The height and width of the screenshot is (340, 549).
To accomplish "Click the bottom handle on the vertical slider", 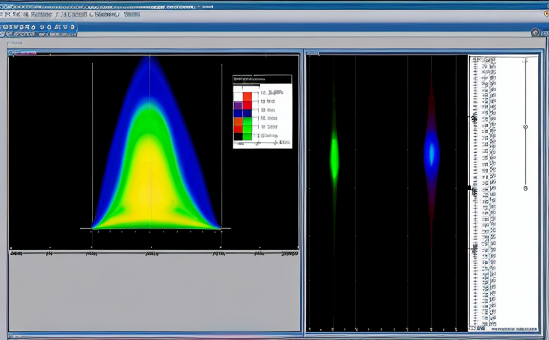I will 525,189.
